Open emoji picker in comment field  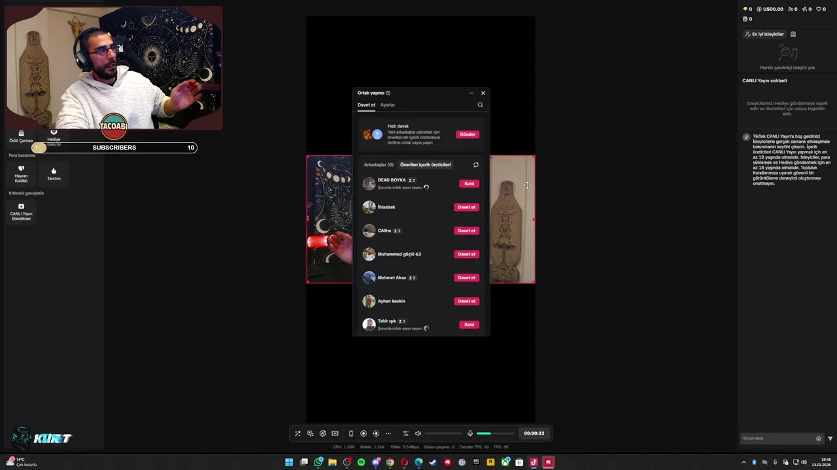(x=819, y=439)
